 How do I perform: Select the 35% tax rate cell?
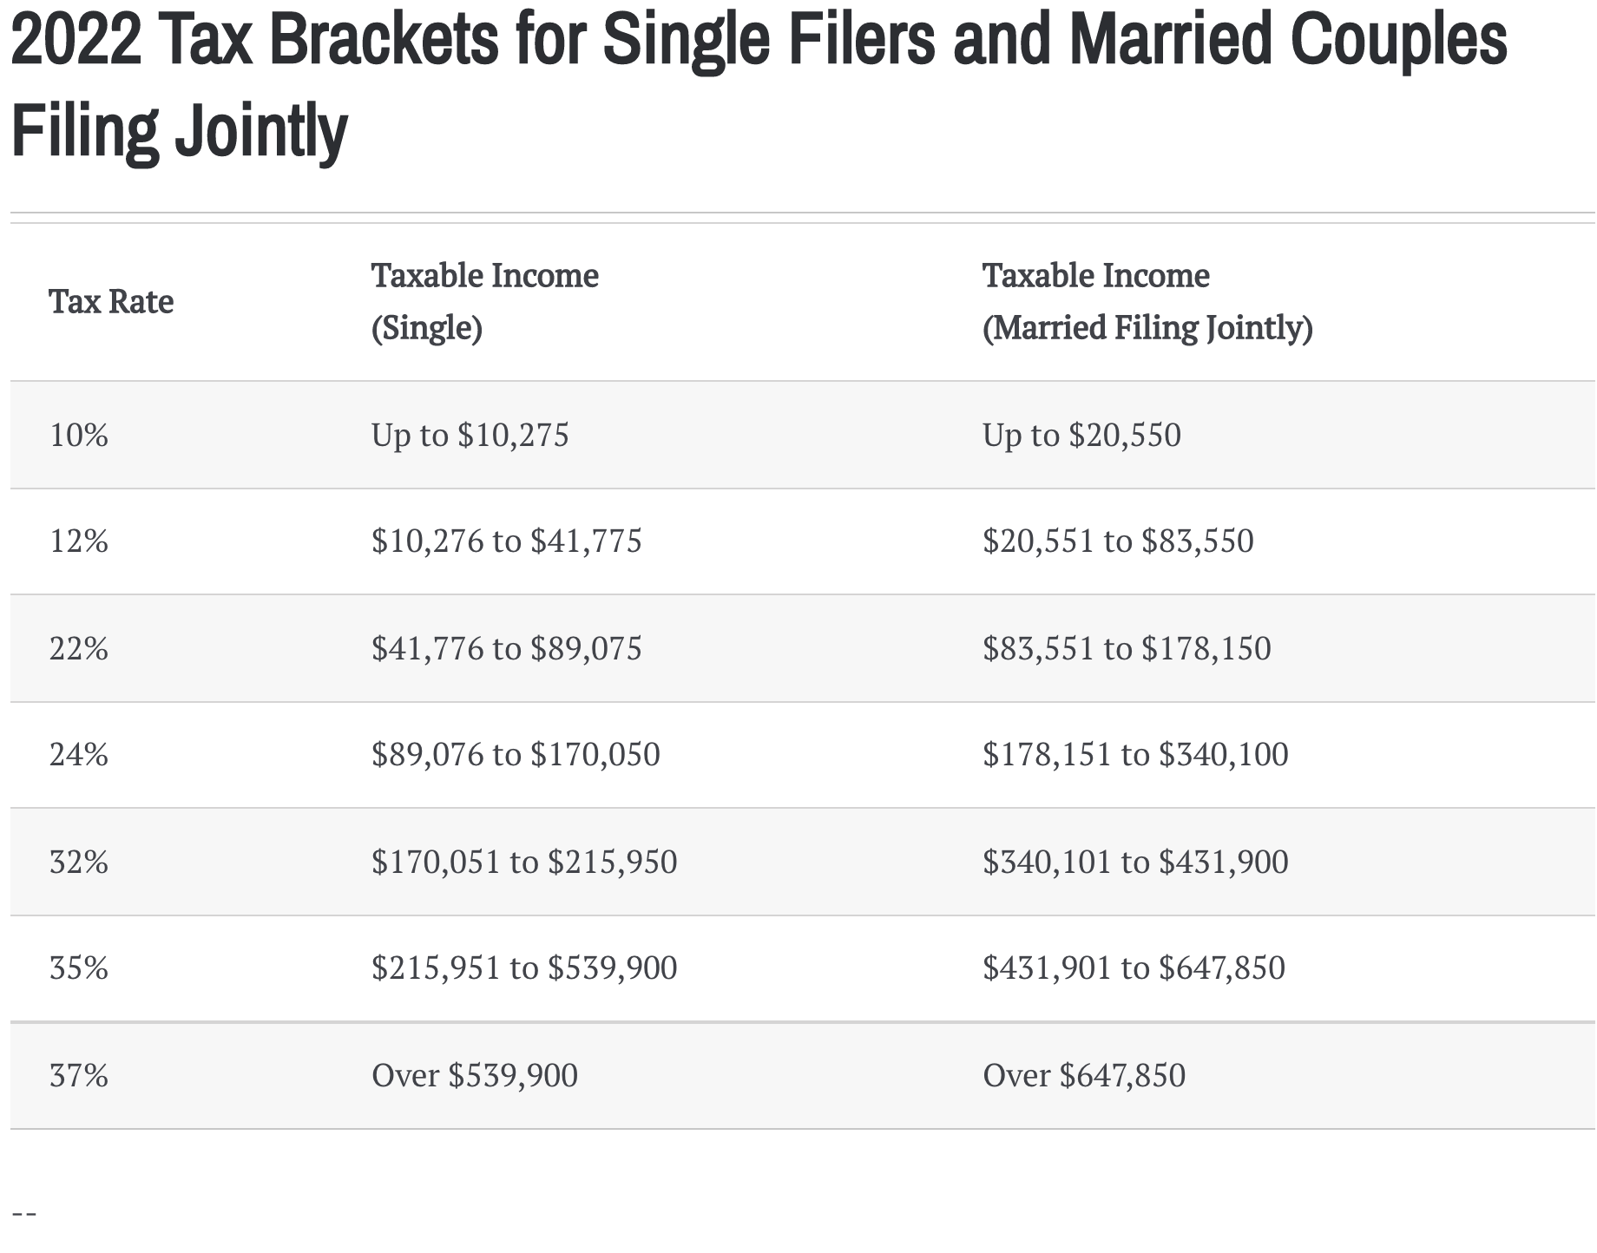click(x=79, y=968)
